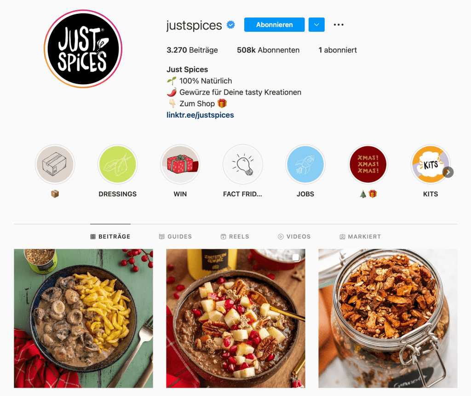Screen dimensions: 471x396
Task: Open the FACT FRID... lightbulb highlight
Action: [x=243, y=164]
